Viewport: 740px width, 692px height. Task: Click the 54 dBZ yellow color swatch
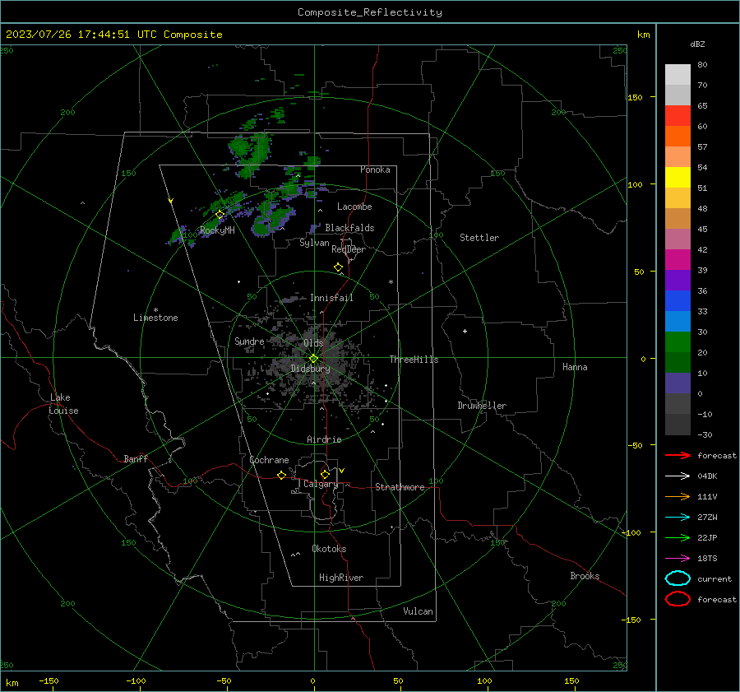[678, 177]
